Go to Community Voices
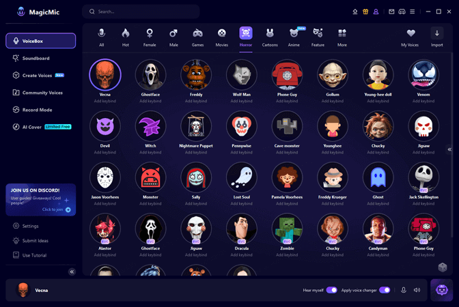 coord(38,93)
